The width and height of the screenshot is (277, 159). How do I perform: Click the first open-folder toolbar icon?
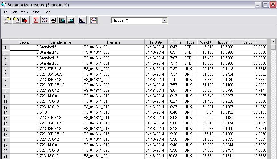tap(7, 20)
